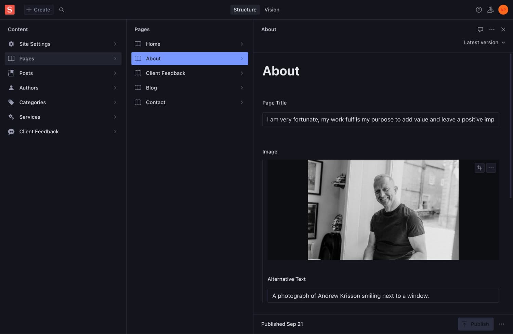This screenshot has width=513, height=334.
Task: Click the Authors person icon
Action: 11,88
